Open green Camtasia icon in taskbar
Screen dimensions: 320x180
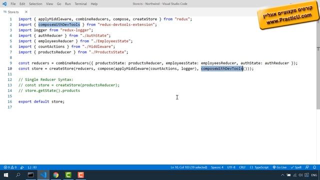68,175
